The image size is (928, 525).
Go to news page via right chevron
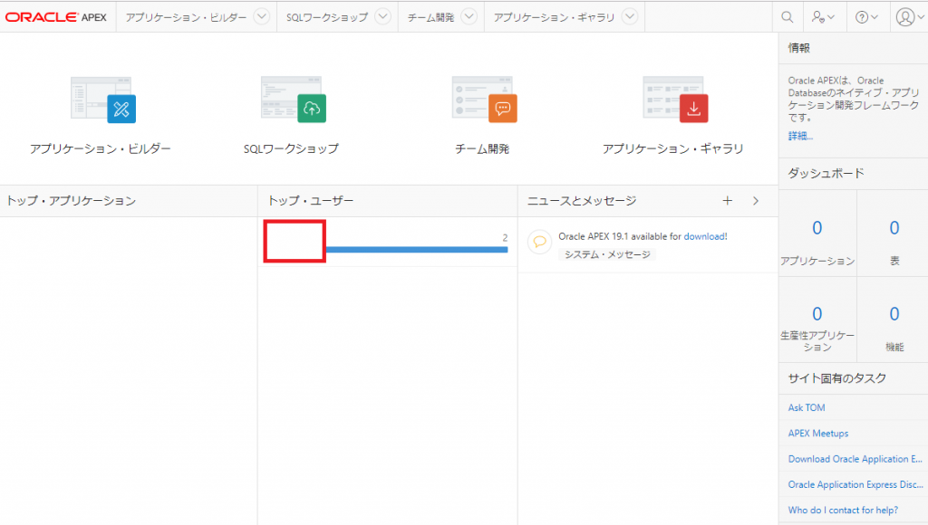[756, 201]
